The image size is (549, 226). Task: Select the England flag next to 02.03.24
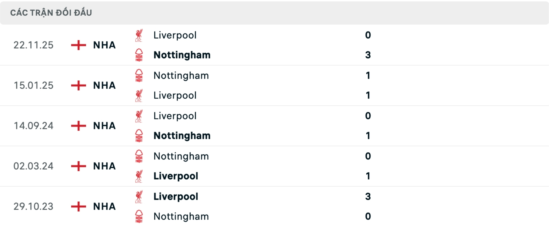78,166
